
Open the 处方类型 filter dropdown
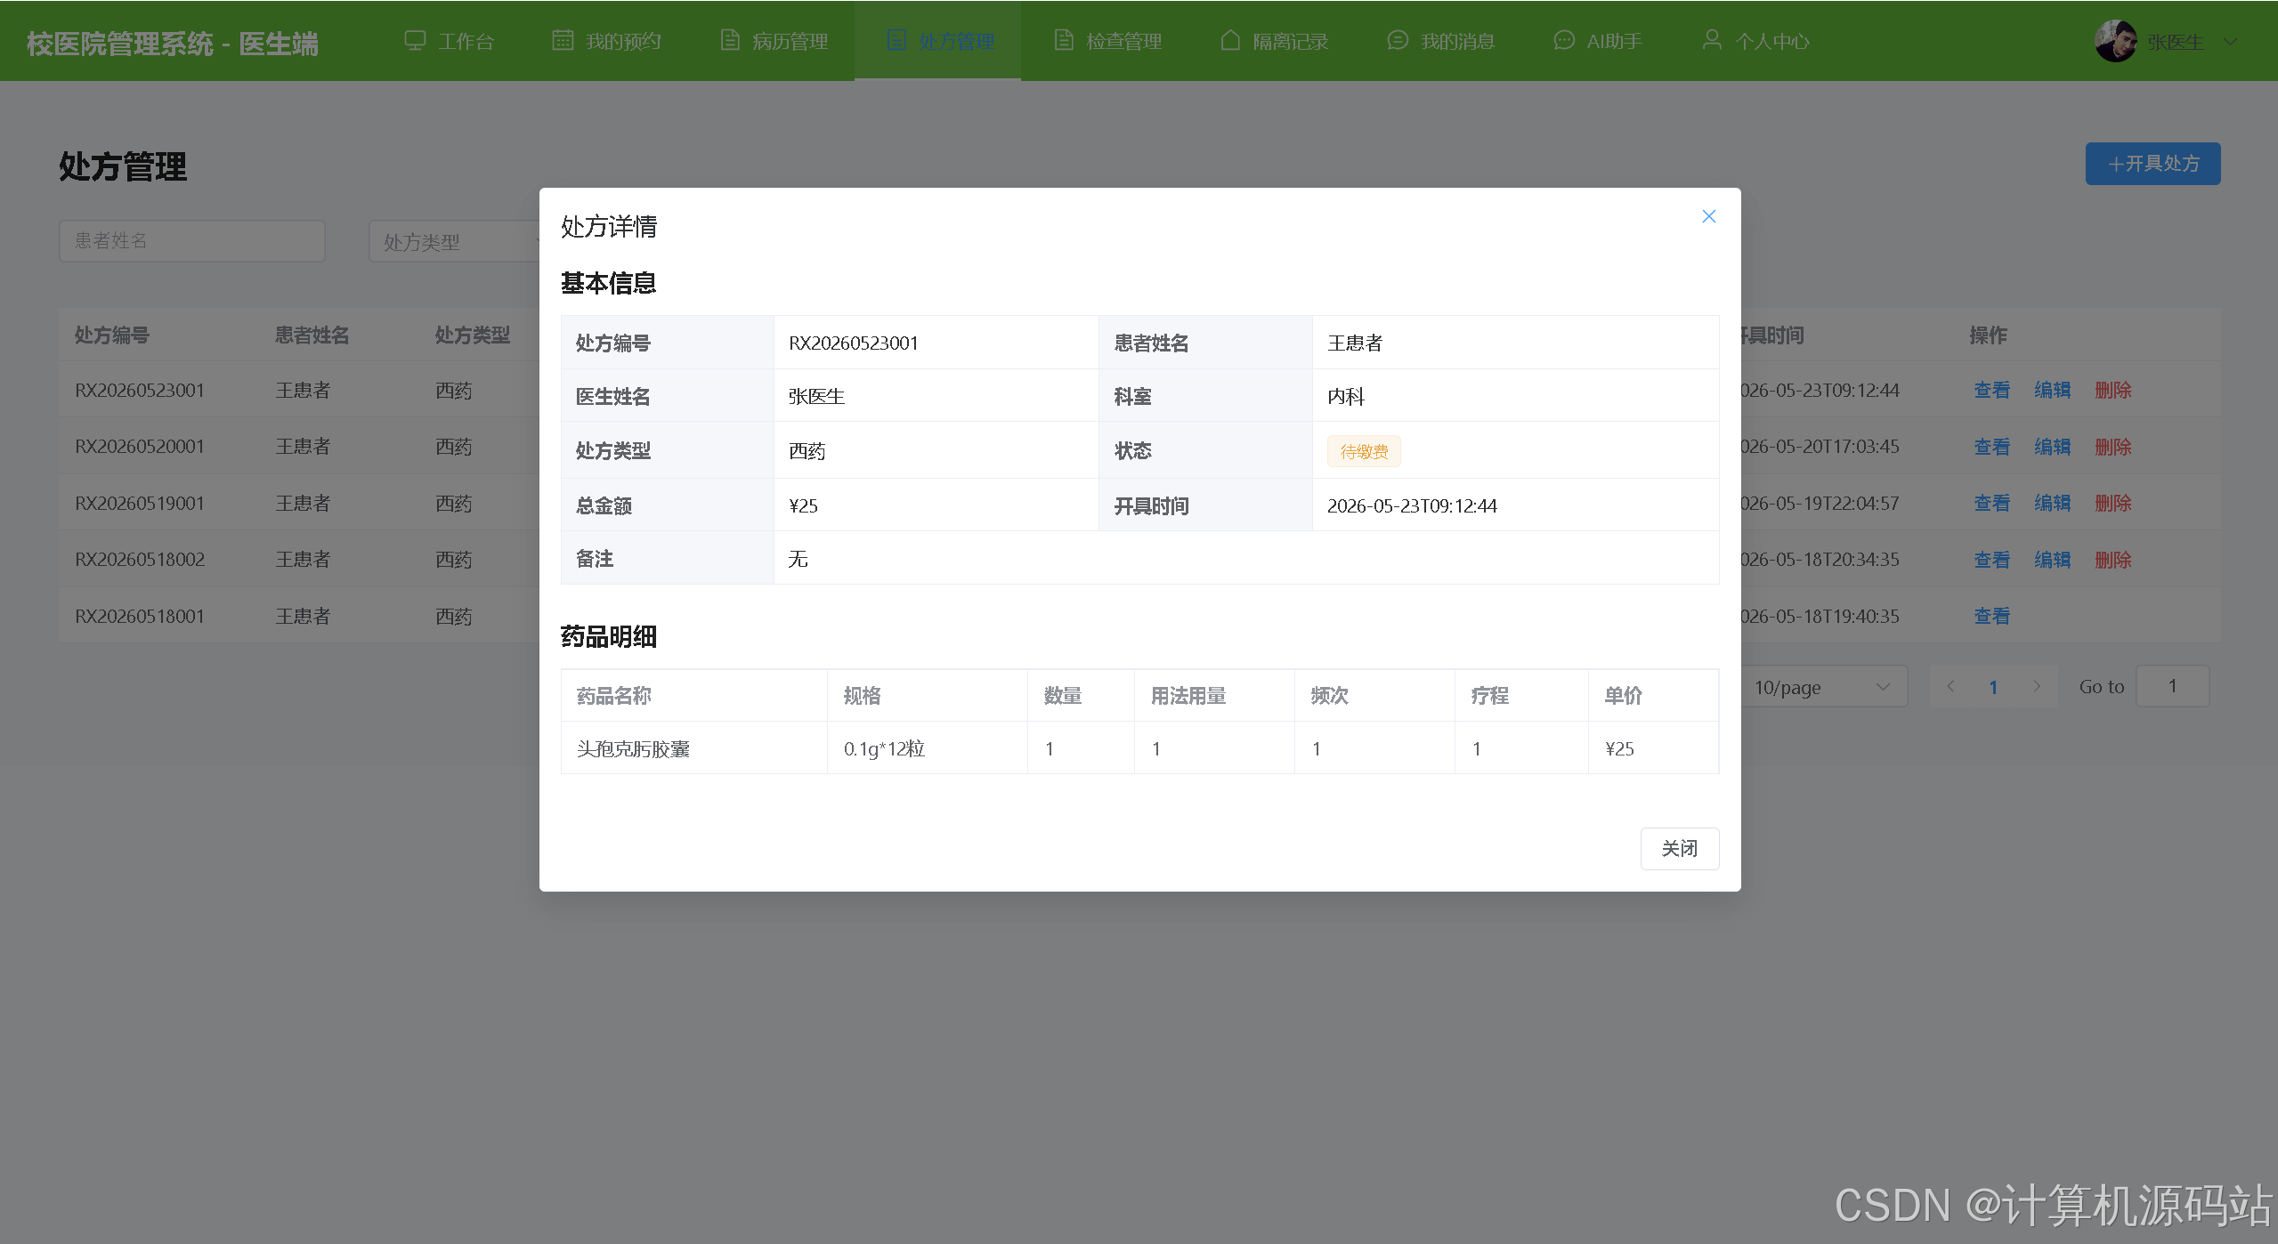[456, 241]
